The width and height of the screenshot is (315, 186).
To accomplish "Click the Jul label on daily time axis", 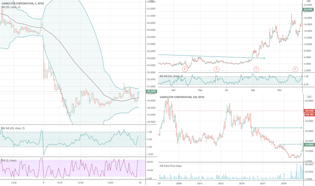I will [226, 90].
